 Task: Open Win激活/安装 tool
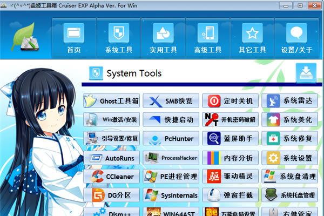click(x=112, y=119)
